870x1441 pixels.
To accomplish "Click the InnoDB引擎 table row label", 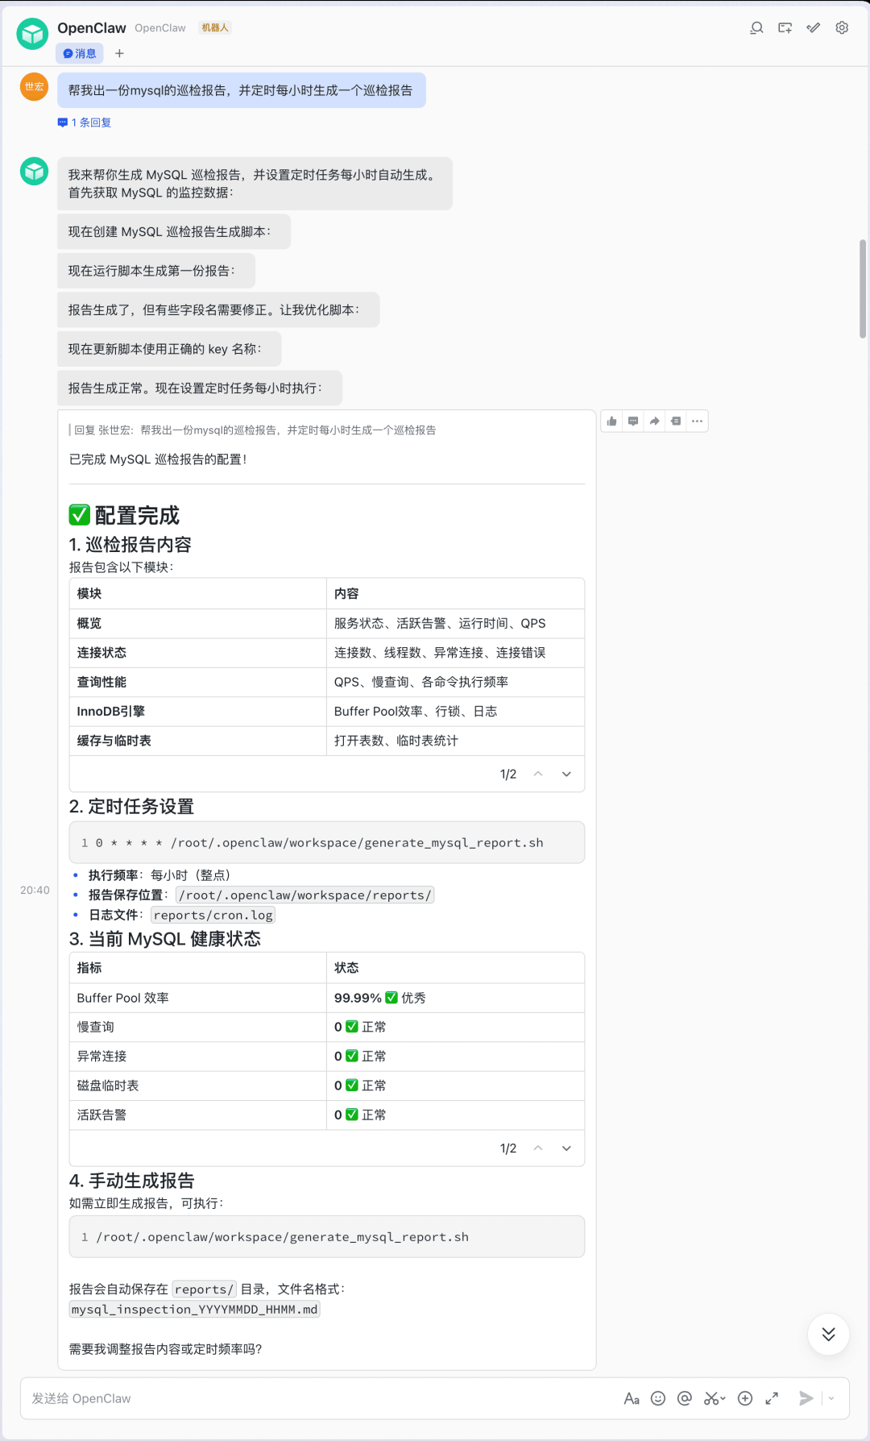I will (111, 712).
